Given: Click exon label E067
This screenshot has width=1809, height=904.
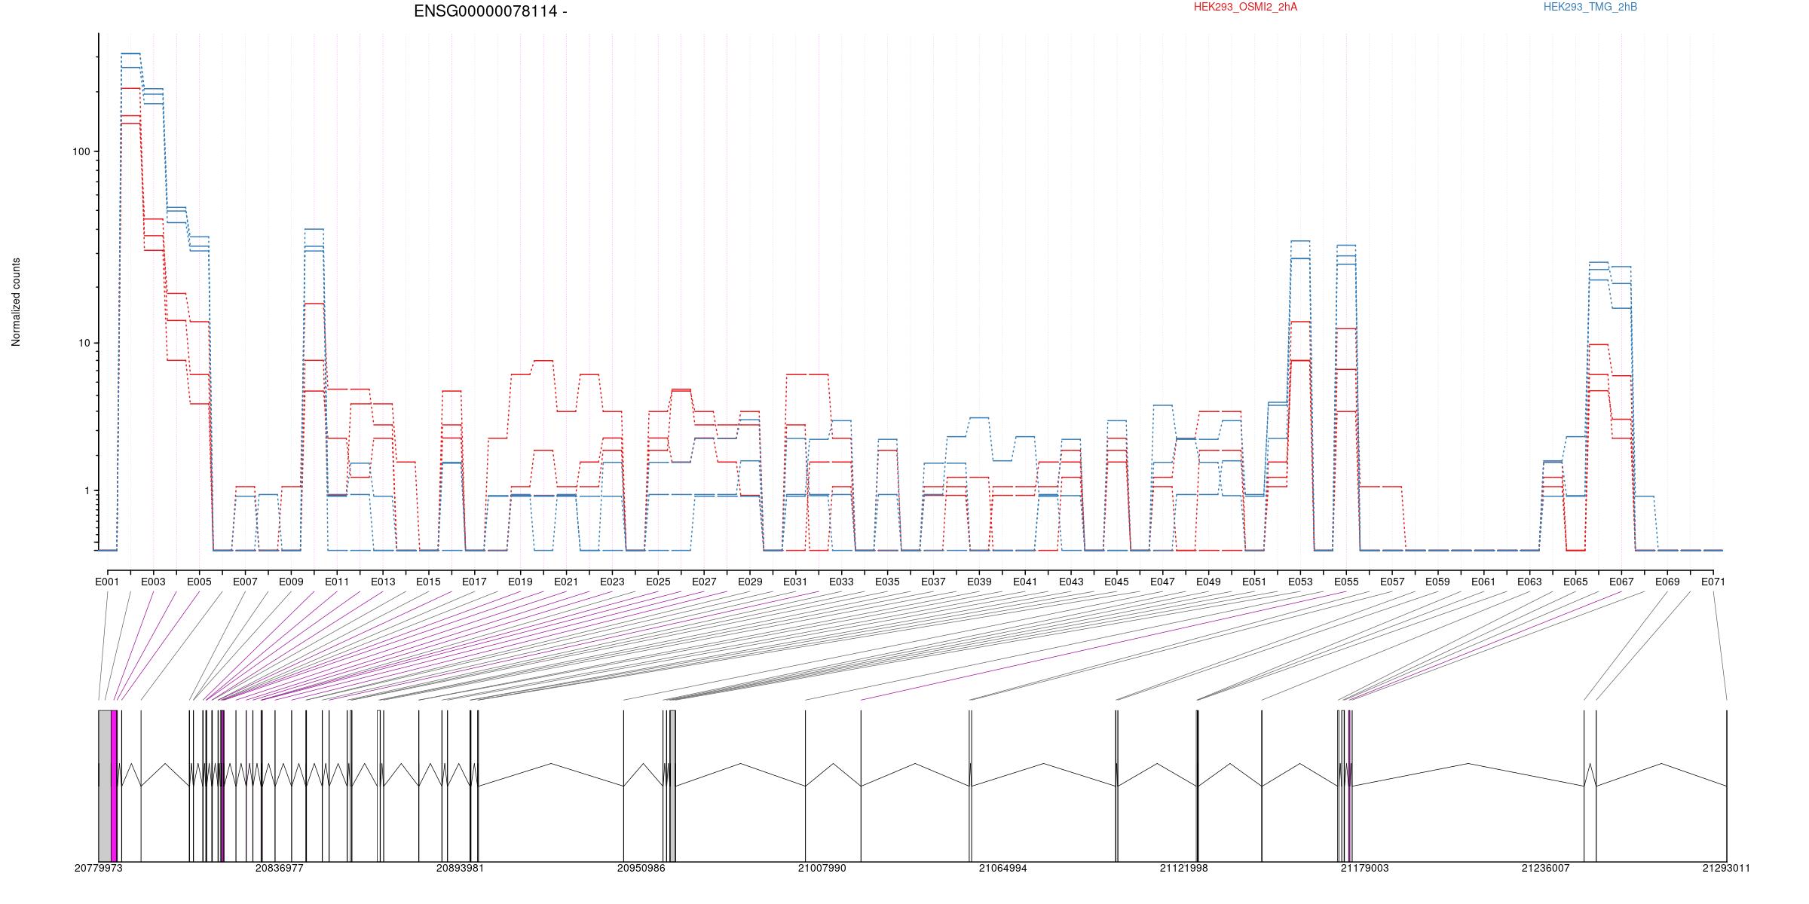Looking at the screenshot, I should (1621, 582).
